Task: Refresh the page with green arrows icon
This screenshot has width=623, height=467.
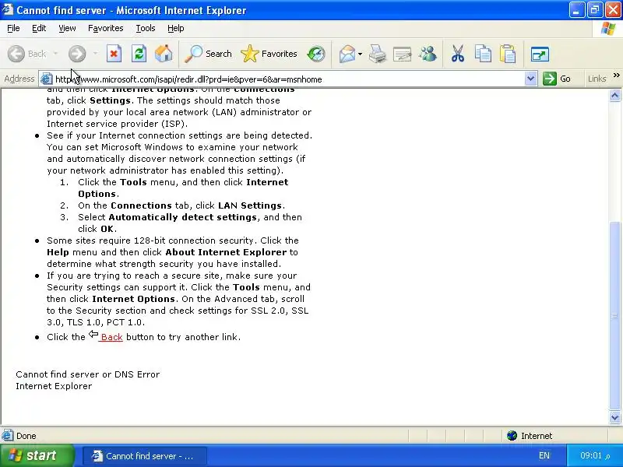Action: (x=139, y=54)
